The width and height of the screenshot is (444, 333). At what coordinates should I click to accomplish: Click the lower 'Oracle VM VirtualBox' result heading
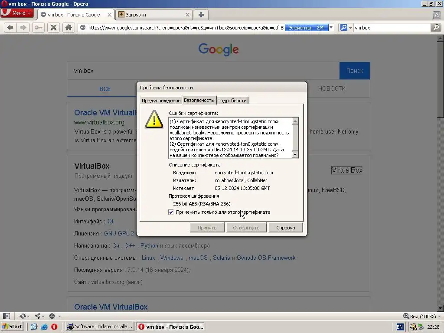(111, 307)
